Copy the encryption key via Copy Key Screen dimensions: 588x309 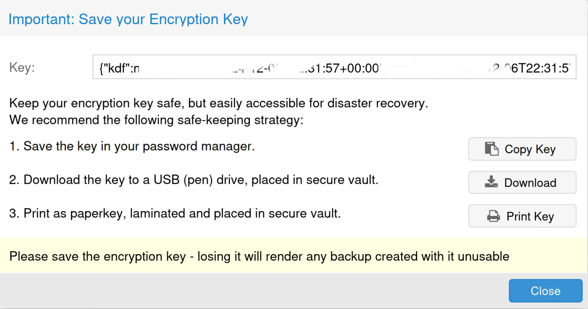point(522,149)
